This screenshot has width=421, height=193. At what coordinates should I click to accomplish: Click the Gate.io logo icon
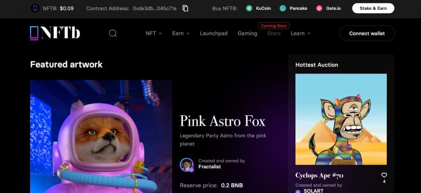[x=319, y=8]
